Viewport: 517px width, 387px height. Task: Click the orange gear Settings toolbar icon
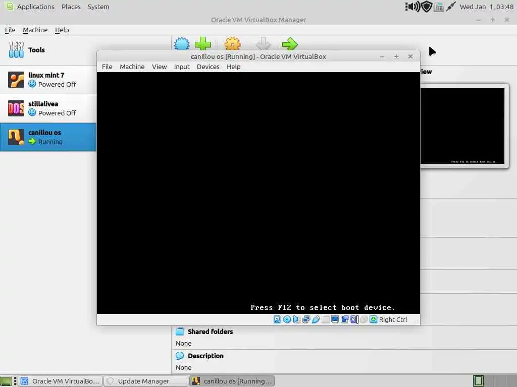click(x=232, y=43)
